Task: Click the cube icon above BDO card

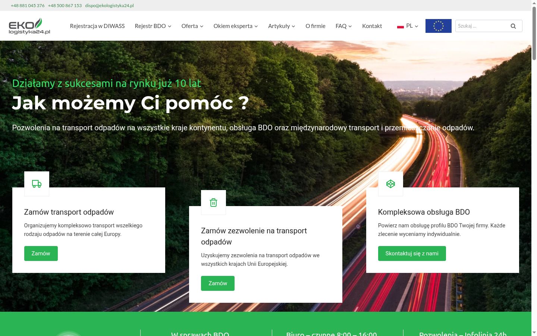Action: click(390, 184)
